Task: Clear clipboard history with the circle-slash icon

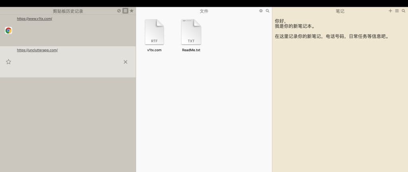Action: point(119,11)
